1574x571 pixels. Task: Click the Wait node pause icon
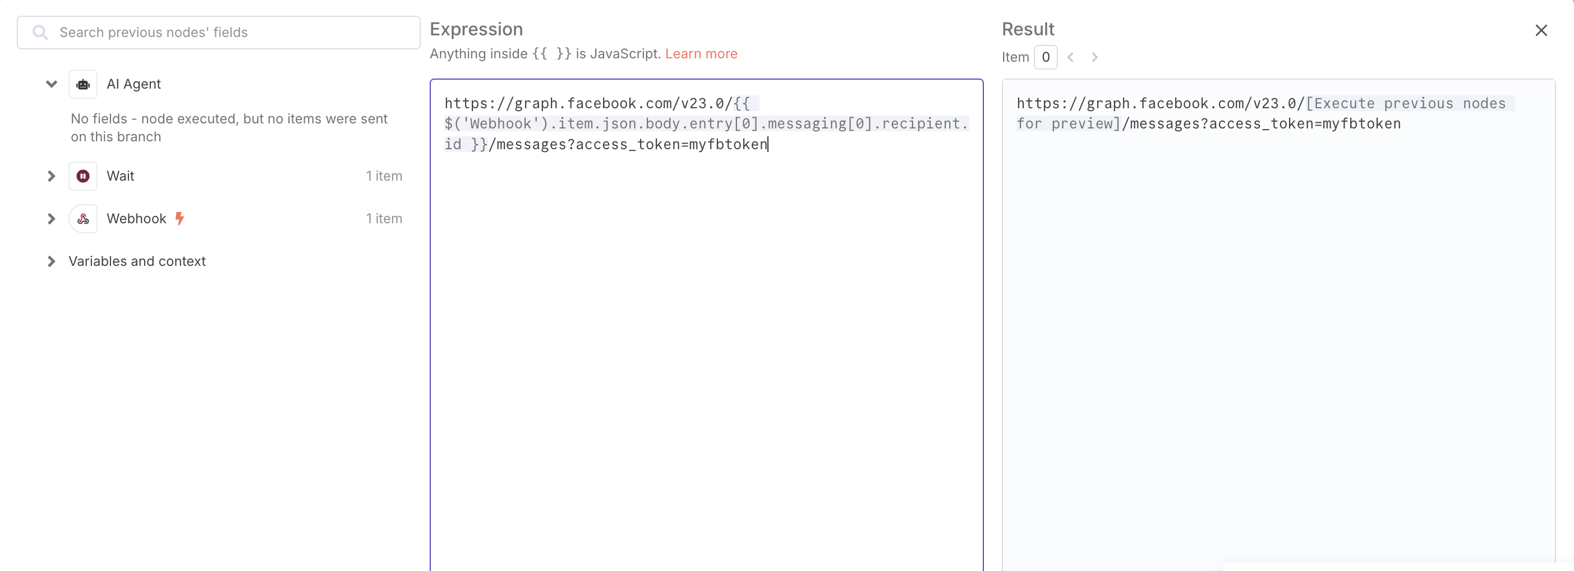pos(83,176)
